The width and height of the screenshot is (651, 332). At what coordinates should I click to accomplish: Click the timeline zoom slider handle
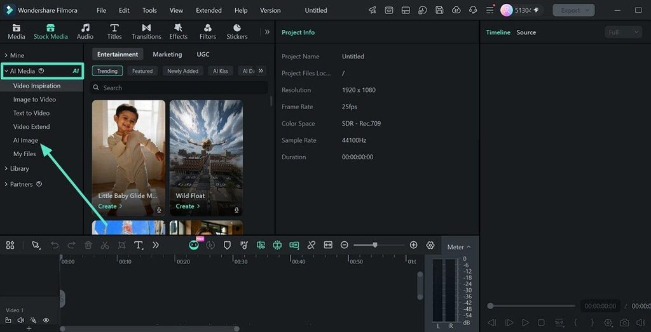click(x=375, y=245)
